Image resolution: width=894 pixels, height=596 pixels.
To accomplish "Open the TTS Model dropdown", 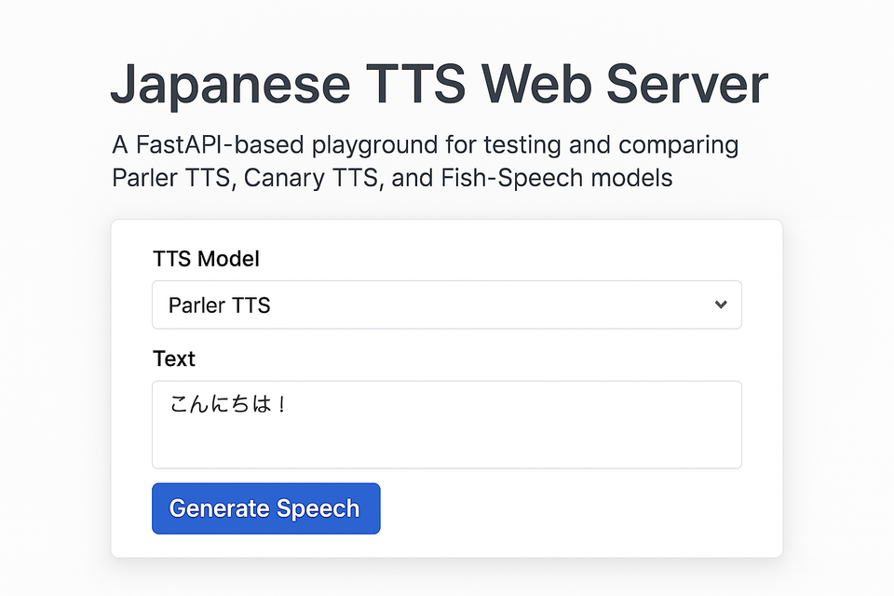I will tap(446, 305).
